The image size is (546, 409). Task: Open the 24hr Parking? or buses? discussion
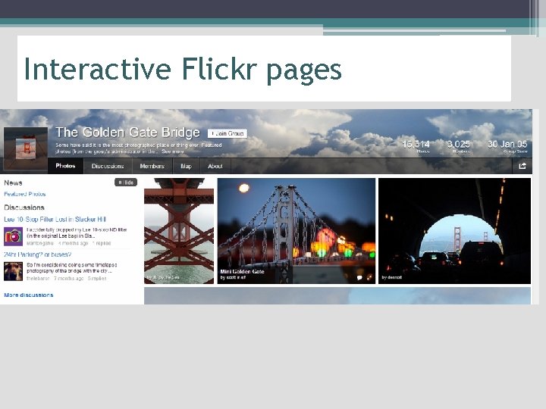(x=38, y=254)
